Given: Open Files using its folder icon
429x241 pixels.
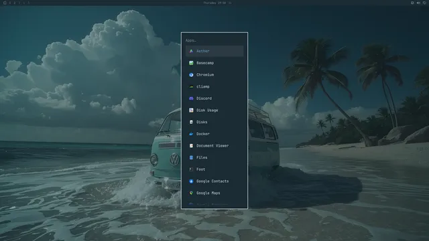Looking at the screenshot, I should click(191, 157).
